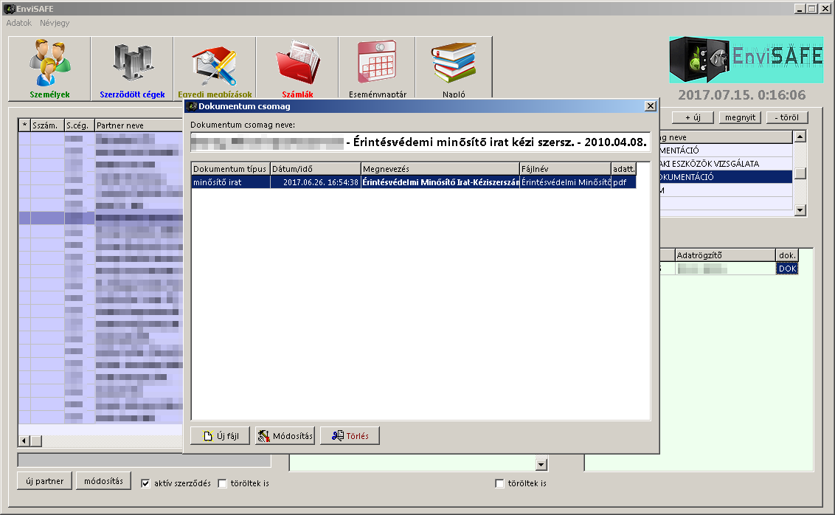Enable töröltek is checkbox beside aktív szerződés
The height and width of the screenshot is (515, 835).
[222, 484]
